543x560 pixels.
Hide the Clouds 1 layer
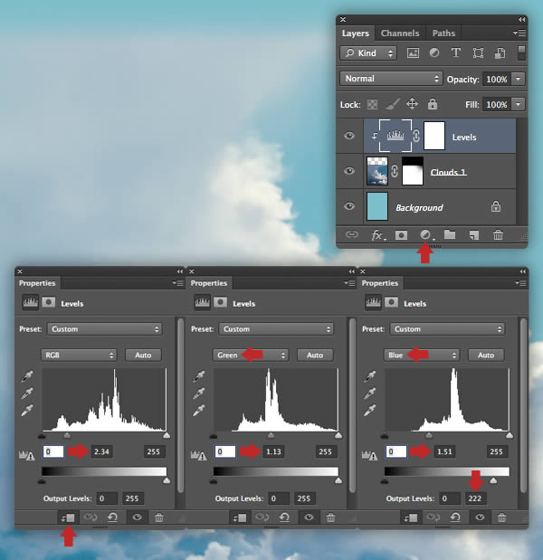[349, 171]
